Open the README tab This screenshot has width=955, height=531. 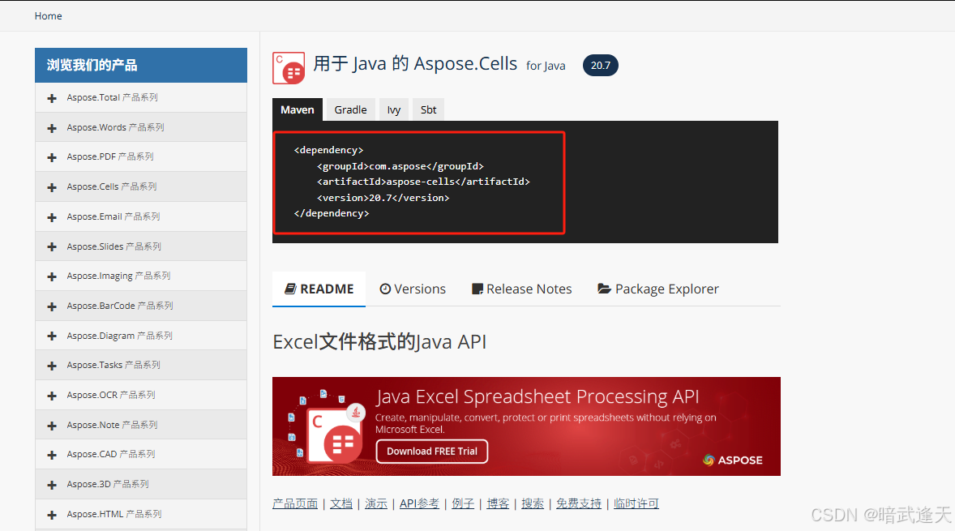click(x=319, y=289)
